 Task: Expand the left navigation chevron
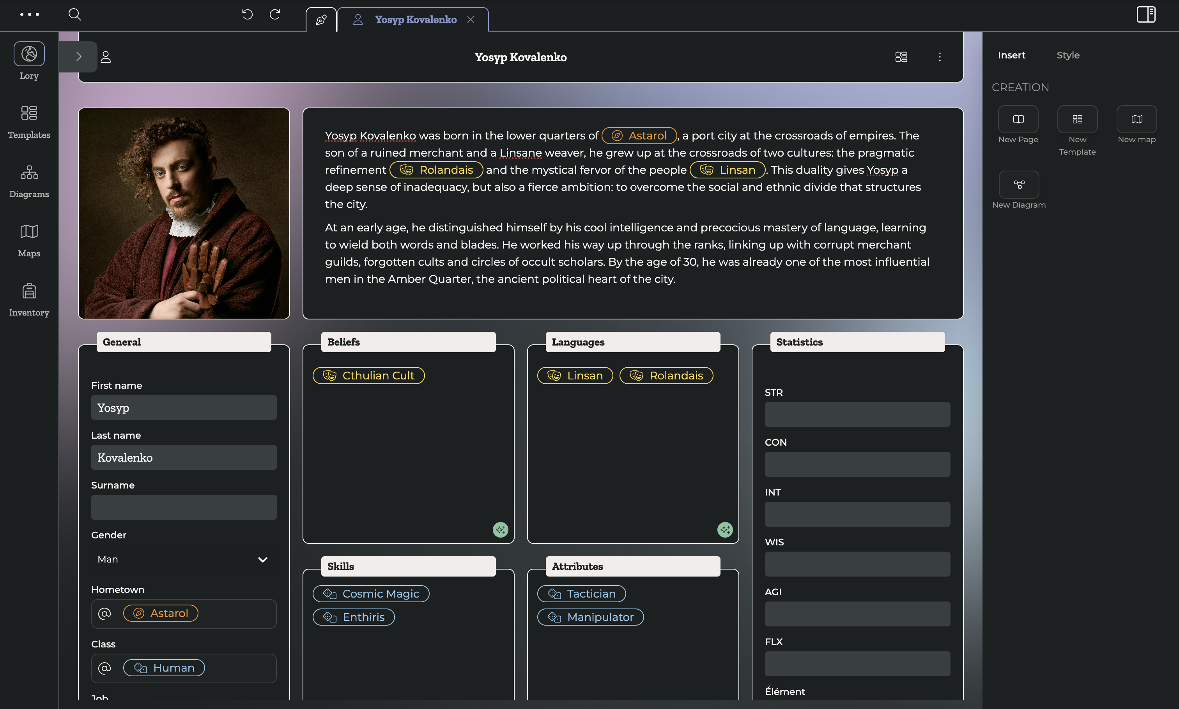click(x=78, y=56)
